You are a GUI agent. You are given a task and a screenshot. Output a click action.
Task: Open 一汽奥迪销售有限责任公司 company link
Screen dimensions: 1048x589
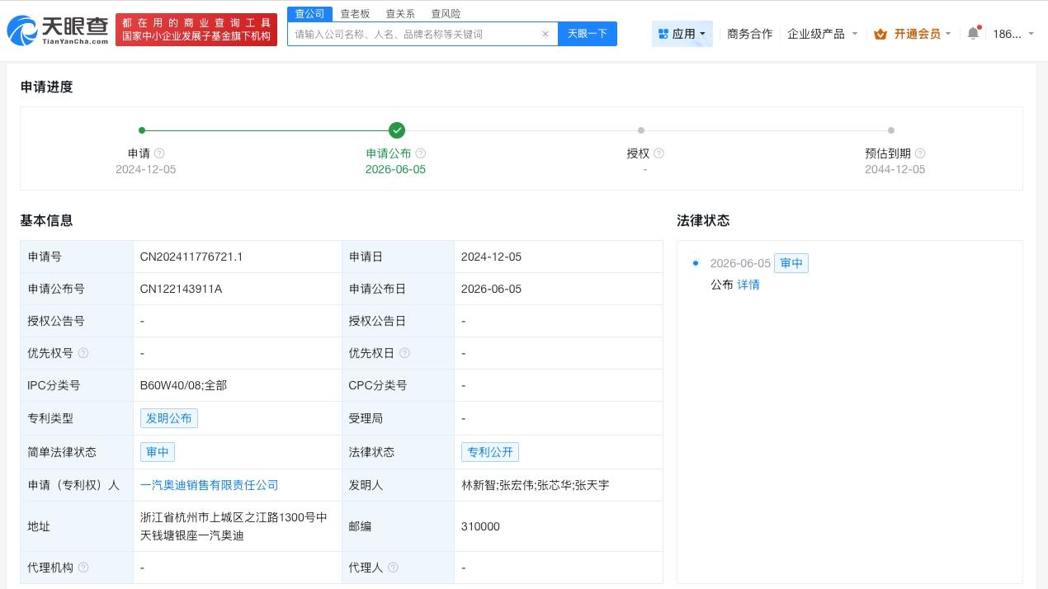click(x=210, y=485)
